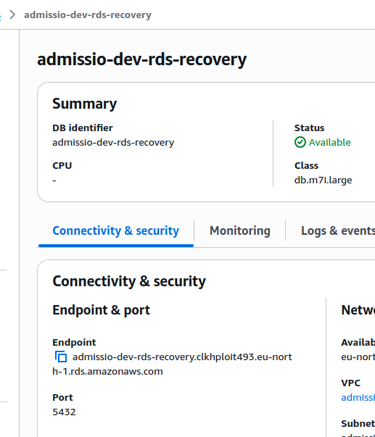Click the endpoint text ending rds.amazonaws.com
The height and width of the screenshot is (437, 375).
coord(172,364)
